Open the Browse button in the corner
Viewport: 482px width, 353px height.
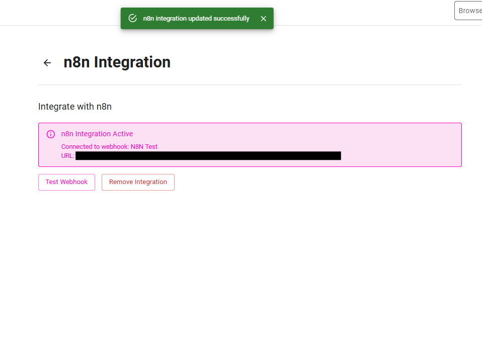coord(468,11)
